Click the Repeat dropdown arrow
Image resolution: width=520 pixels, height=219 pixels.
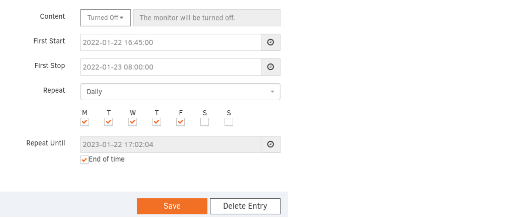click(x=272, y=91)
